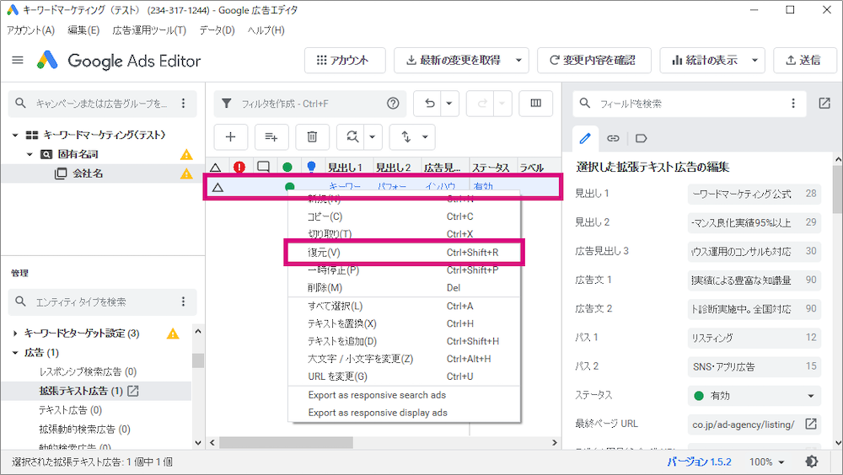Collapse the キーワードマーケティング(テスト) account tree
843x475 pixels.
[x=15, y=135]
